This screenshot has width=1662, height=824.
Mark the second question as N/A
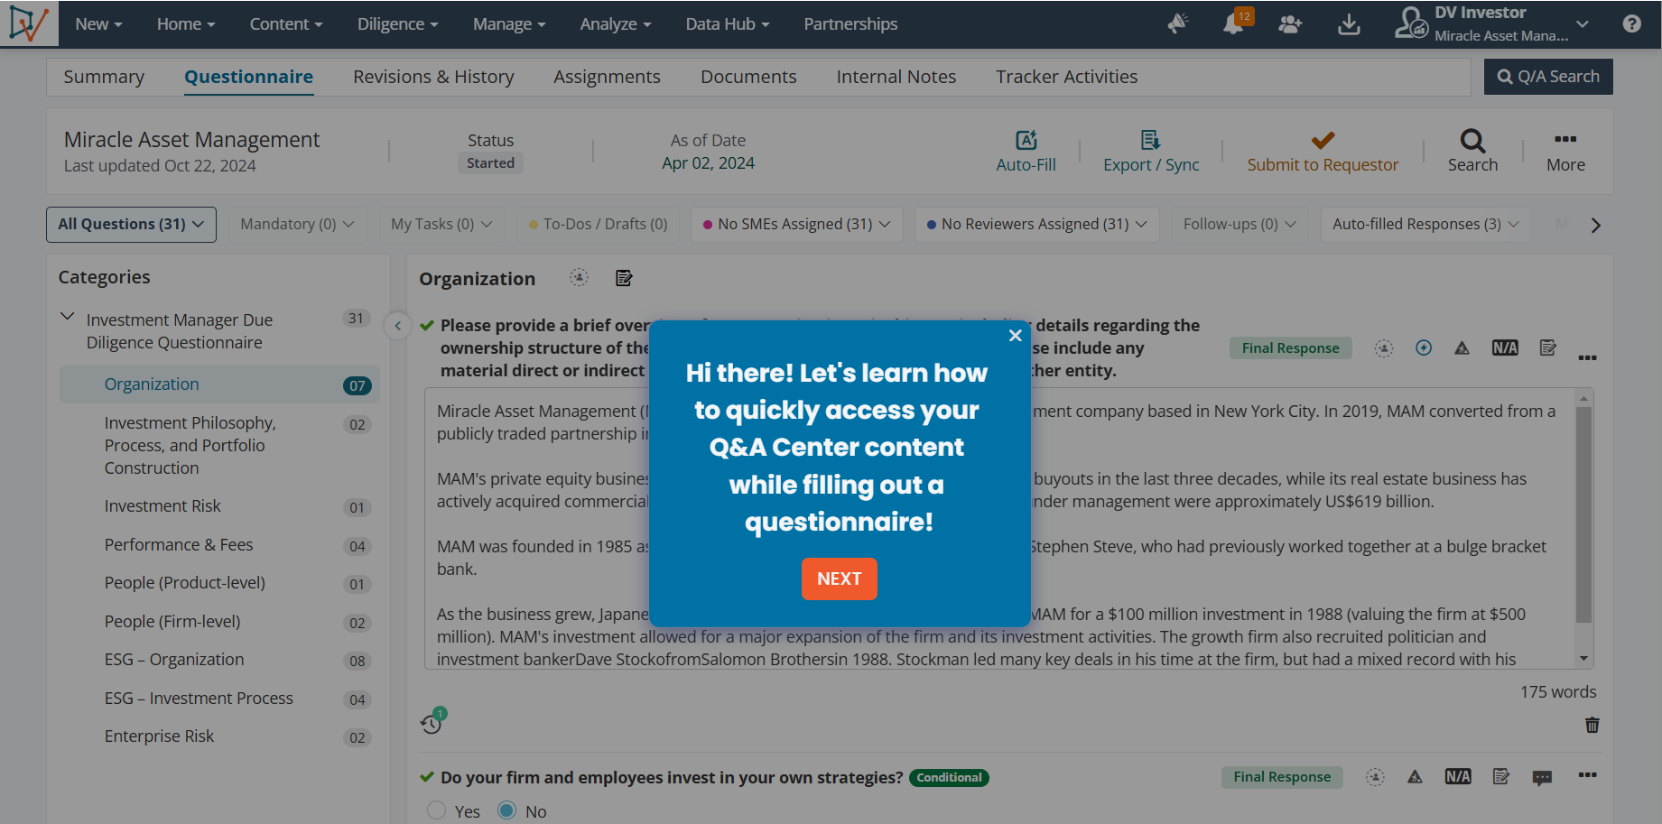point(1458,776)
